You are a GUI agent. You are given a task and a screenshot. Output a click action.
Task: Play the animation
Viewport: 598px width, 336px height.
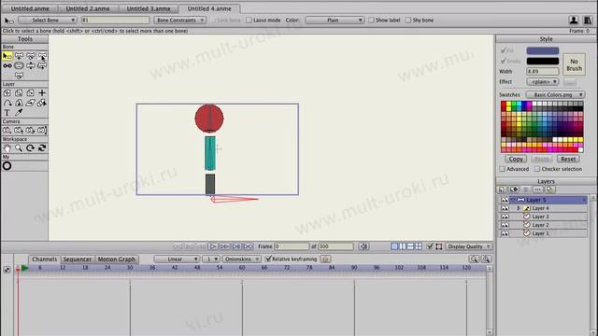coord(213,246)
